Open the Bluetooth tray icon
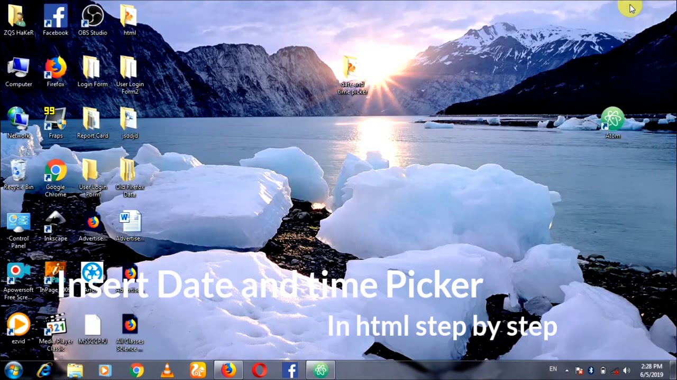 pos(591,370)
